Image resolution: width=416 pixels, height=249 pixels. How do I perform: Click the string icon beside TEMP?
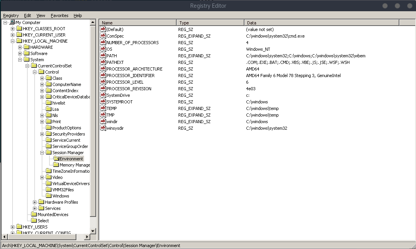(x=103, y=108)
